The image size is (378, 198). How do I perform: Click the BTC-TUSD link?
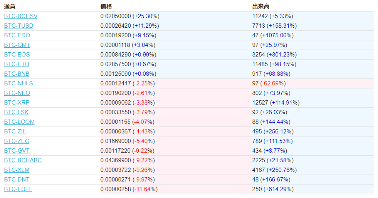[18, 26]
